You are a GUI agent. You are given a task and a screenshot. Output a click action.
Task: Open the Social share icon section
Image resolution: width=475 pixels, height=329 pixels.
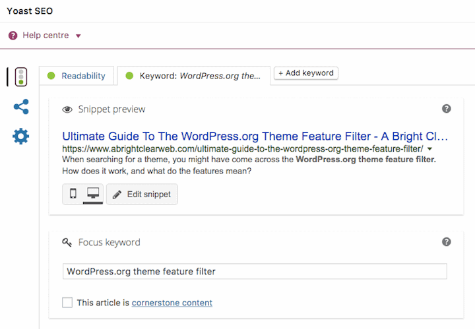click(21, 107)
